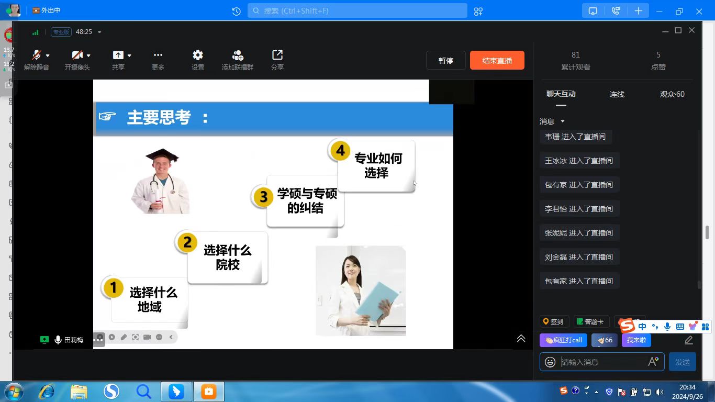The height and width of the screenshot is (402, 715).
Task: Open the 签到 check-in feature
Action: pos(553,322)
